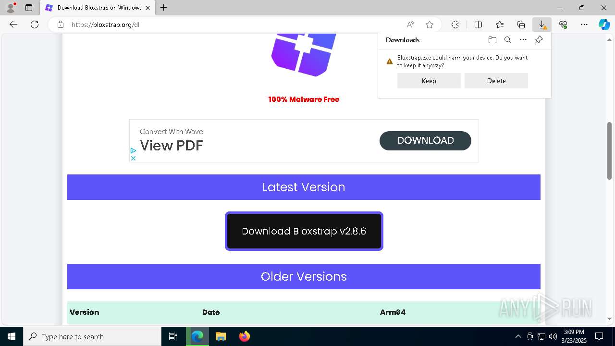The image size is (615, 346).
Task: Click the browser Back arrow
Action: pyautogui.click(x=13, y=25)
